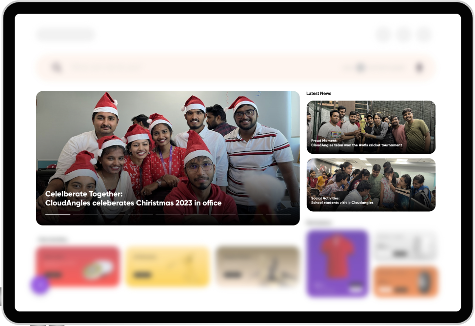Click the 'Latest News' heading

(318, 93)
